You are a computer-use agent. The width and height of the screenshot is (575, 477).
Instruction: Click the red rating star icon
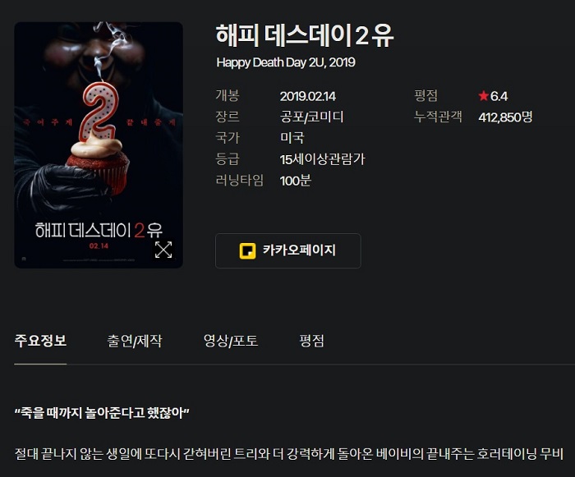[483, 96]
